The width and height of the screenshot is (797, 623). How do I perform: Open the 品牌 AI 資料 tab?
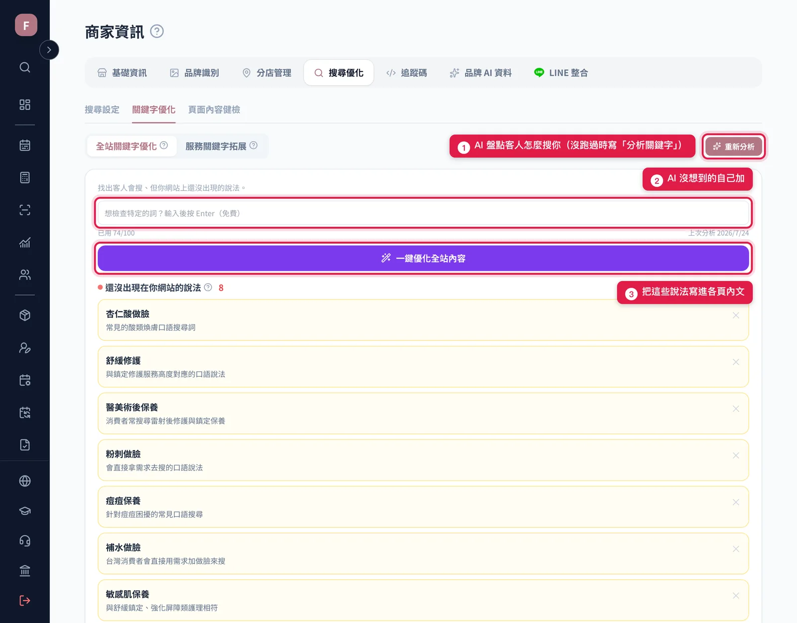pyautogui.click(x=481, y=73)
